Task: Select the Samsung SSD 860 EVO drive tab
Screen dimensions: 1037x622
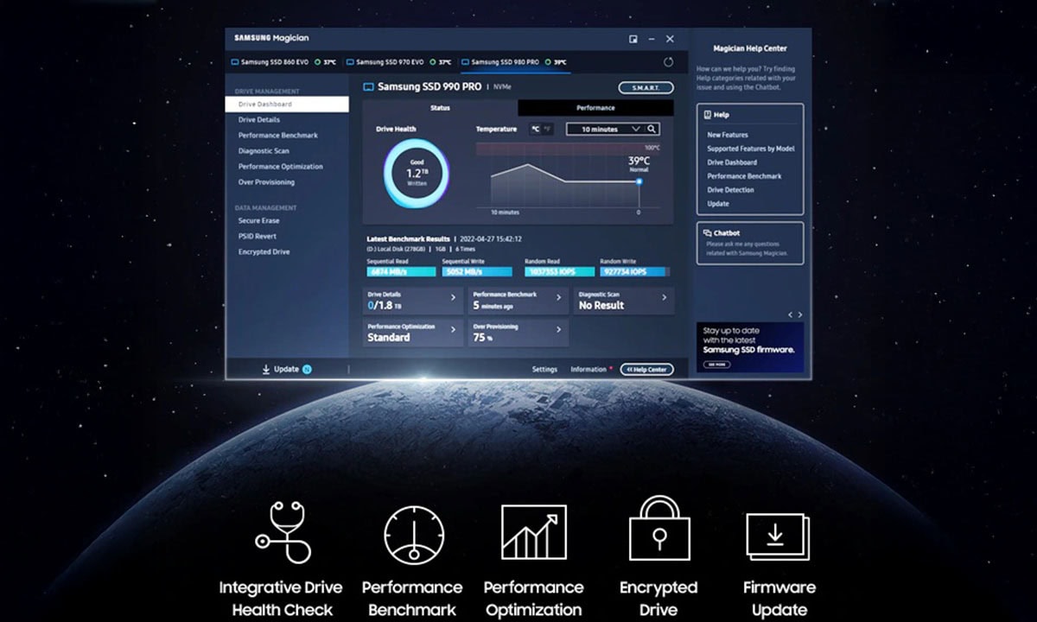Action: tap(284, 62)
